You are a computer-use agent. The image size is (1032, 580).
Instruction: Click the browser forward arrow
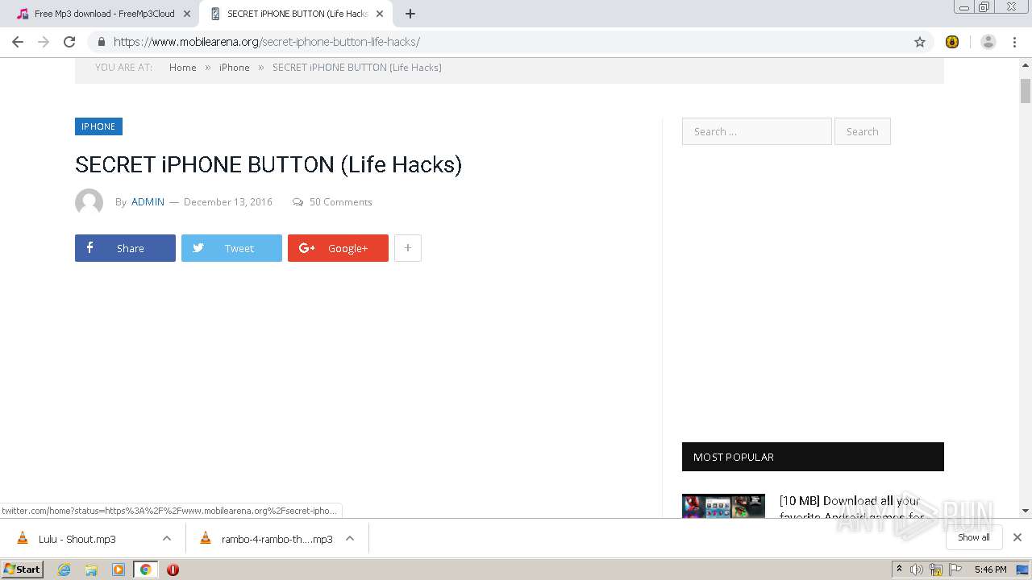click(x=44, y=42)
